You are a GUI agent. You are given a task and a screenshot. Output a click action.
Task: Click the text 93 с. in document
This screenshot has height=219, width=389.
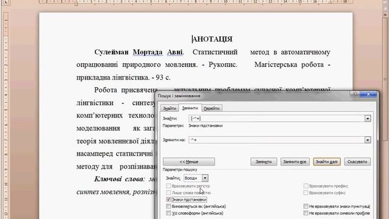pos(163,77)
